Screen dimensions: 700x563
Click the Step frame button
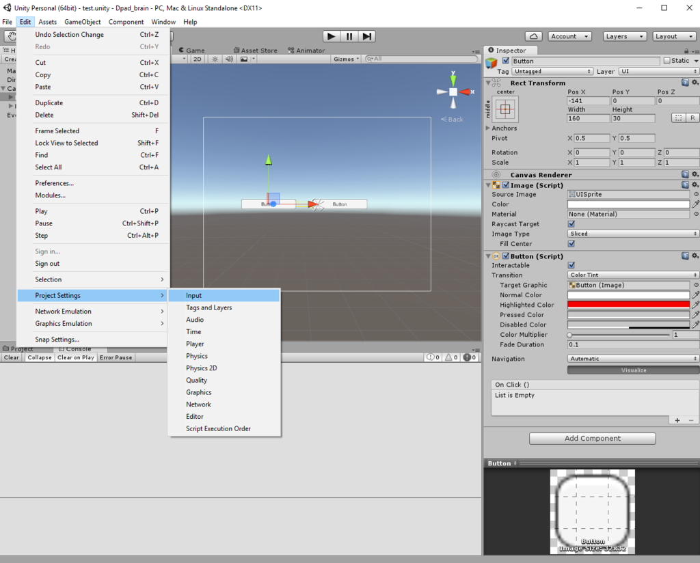pos(366,37)
